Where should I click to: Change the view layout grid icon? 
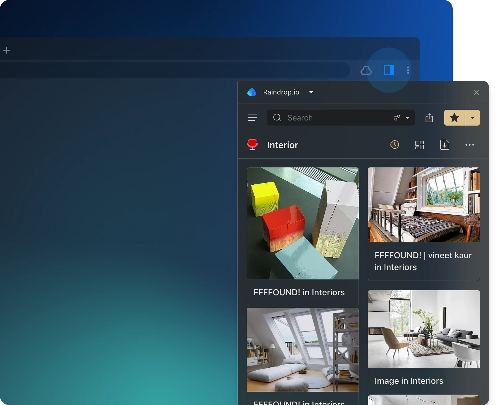(x=419, y=145)
